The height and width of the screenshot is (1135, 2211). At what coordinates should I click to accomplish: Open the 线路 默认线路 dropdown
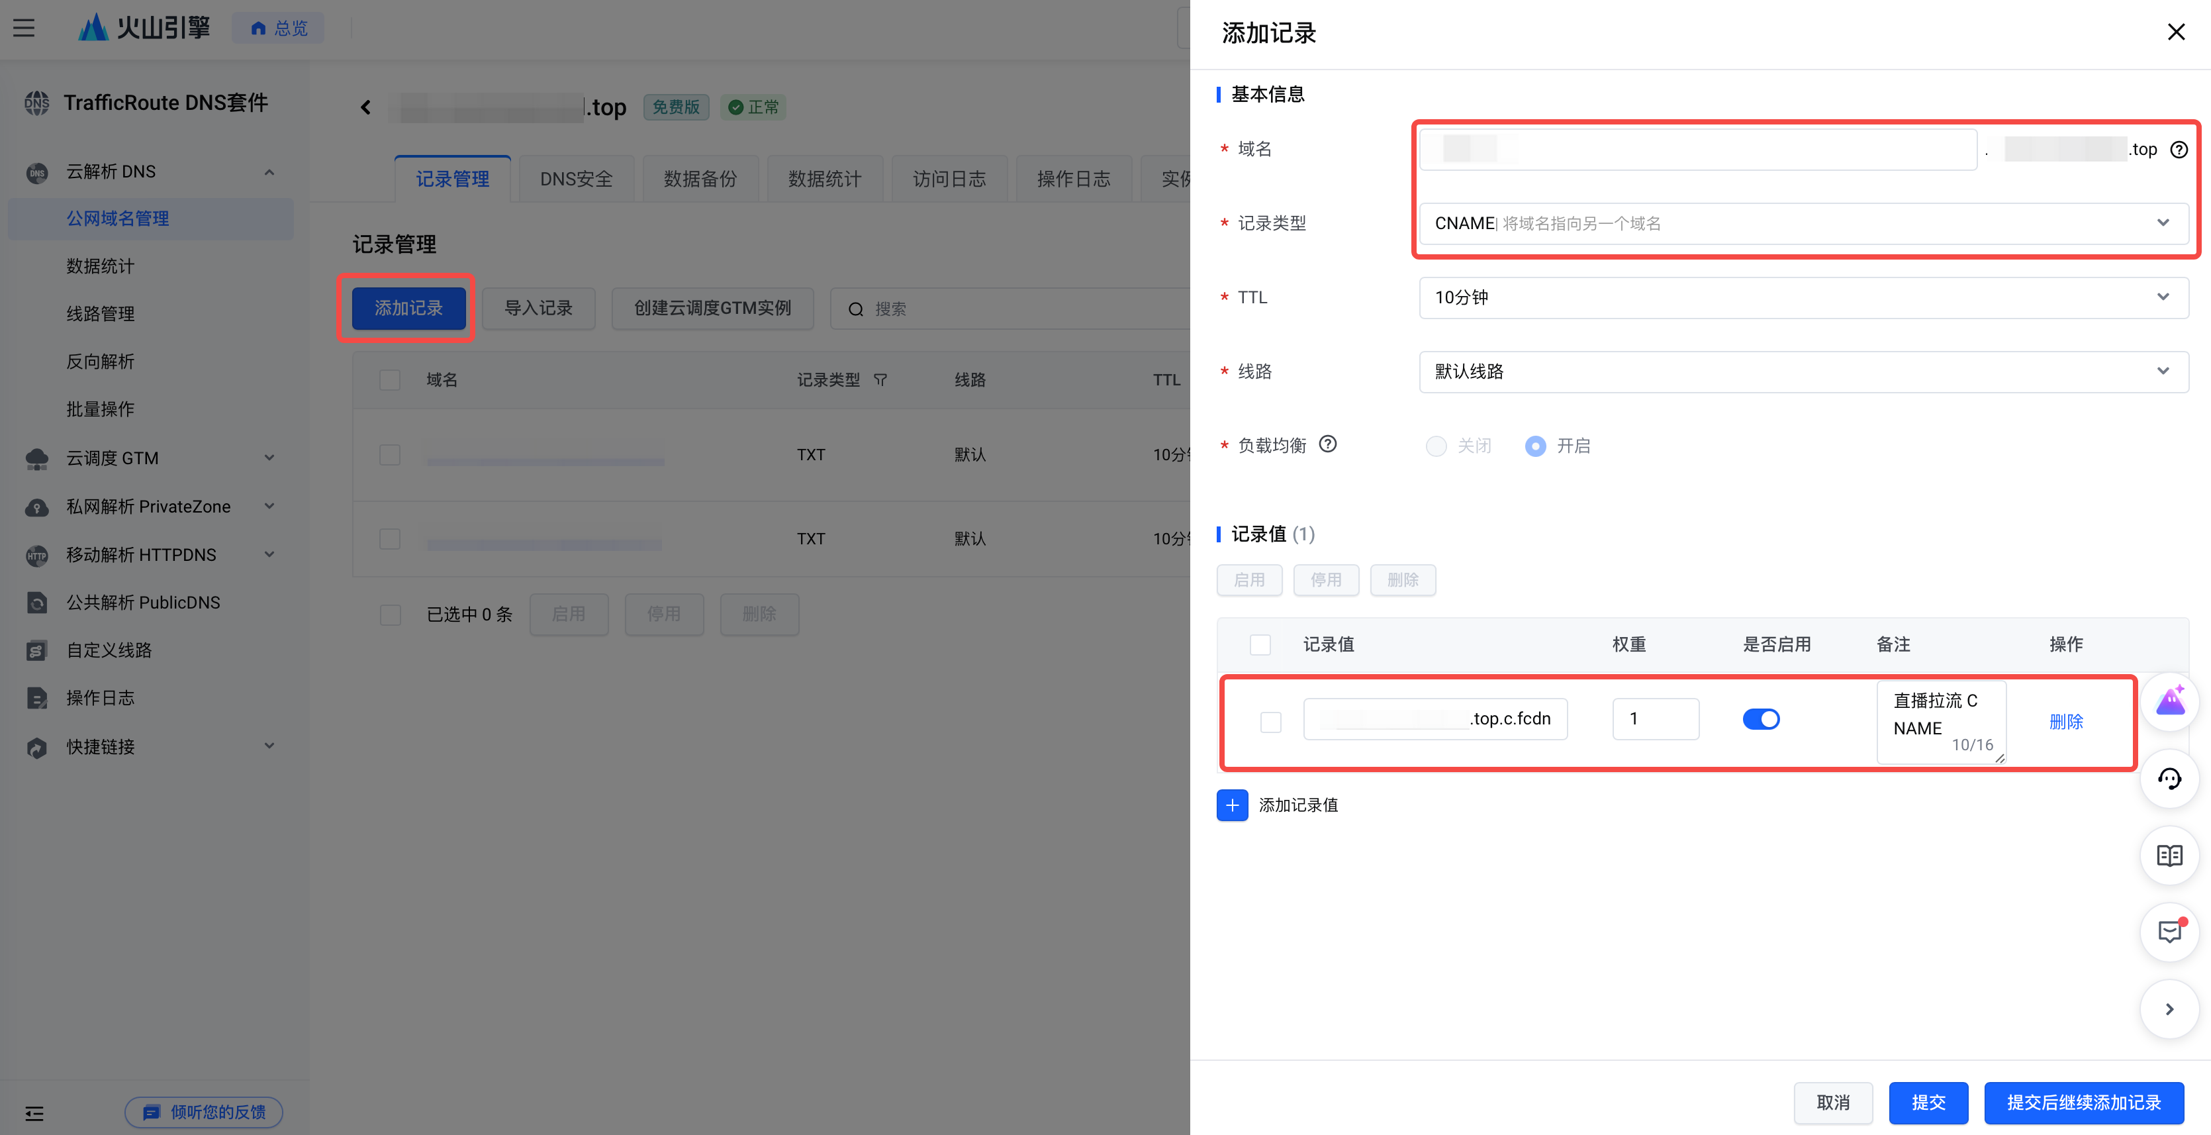(1803, 371)
